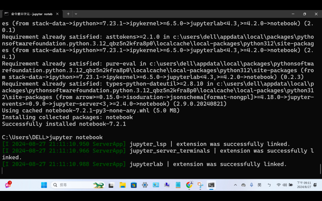Screen dimensions: 322x201
Task: Switch to Google Chrome in the taskbar
Action: 189,185
